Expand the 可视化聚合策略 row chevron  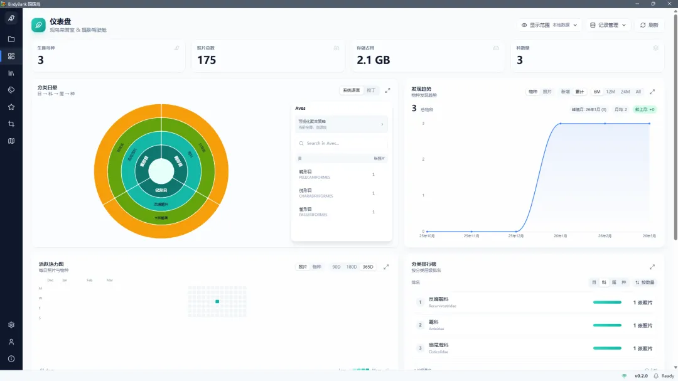382,124
